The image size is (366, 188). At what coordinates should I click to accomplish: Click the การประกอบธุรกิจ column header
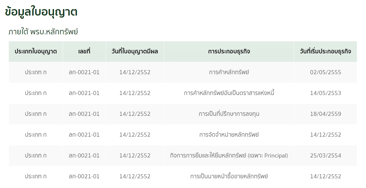coord(229,52)
